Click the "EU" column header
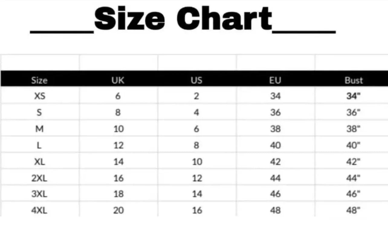Image resolution: width=388 pixels, height=235 pixels. point(275,80)
